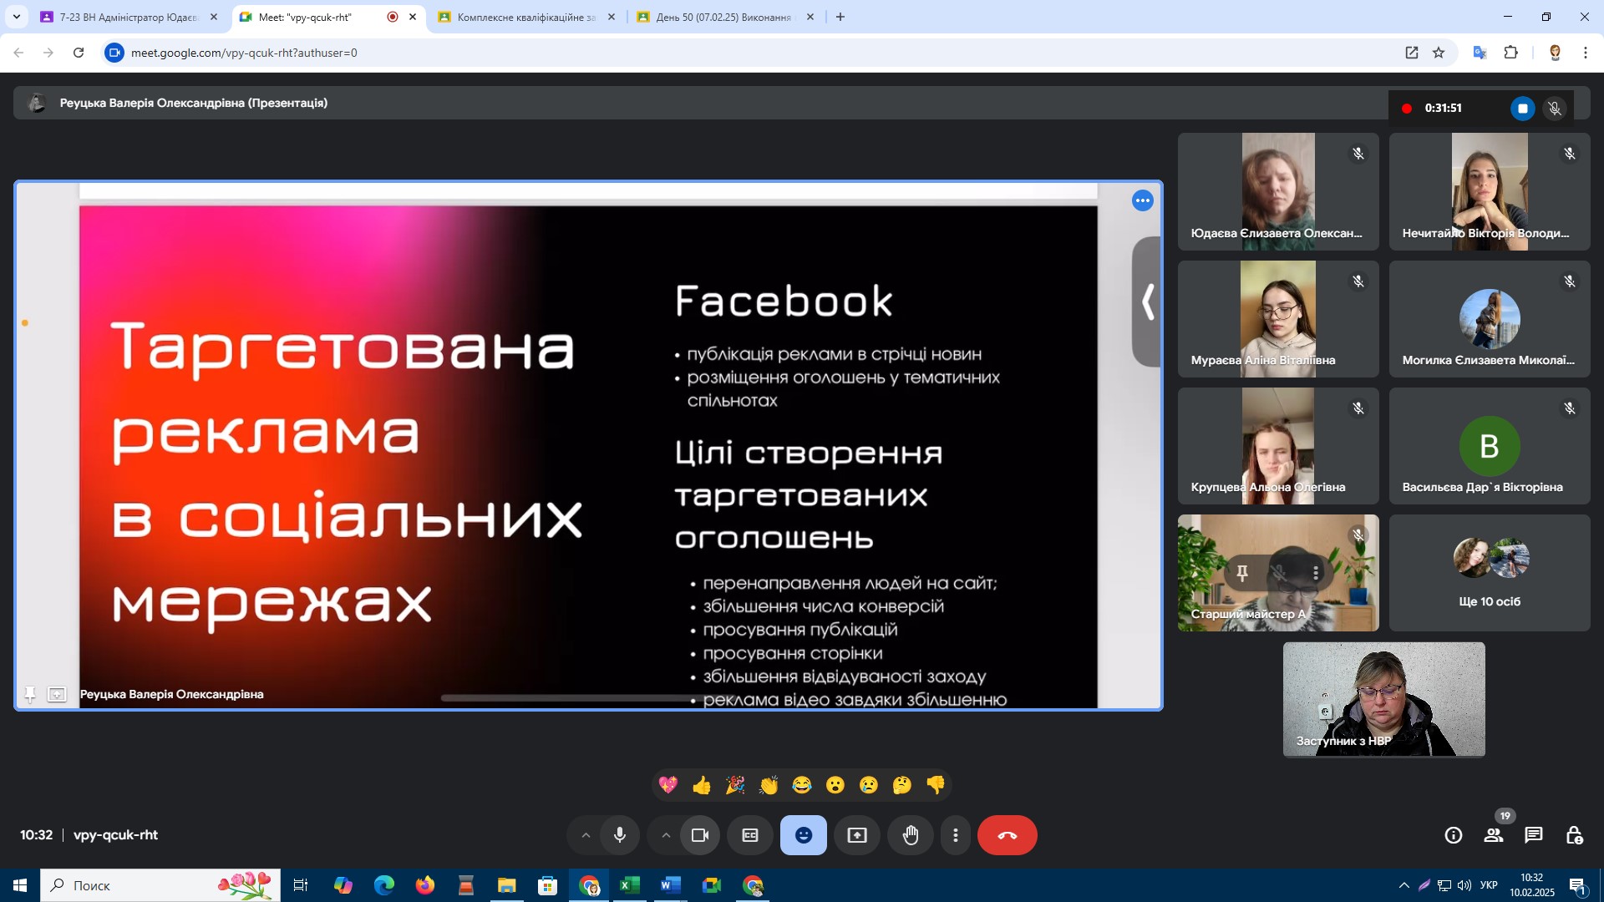1604x902 pixels.
Task: Toggle the microphone in Meet controls
Action: point(620,835)
